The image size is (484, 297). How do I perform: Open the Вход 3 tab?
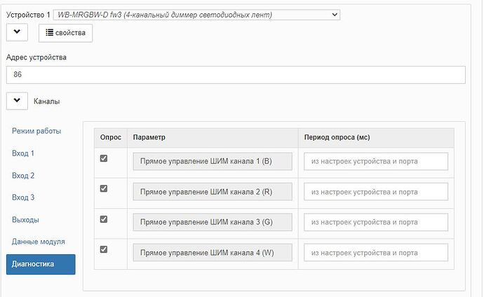(x=23, y=197)
